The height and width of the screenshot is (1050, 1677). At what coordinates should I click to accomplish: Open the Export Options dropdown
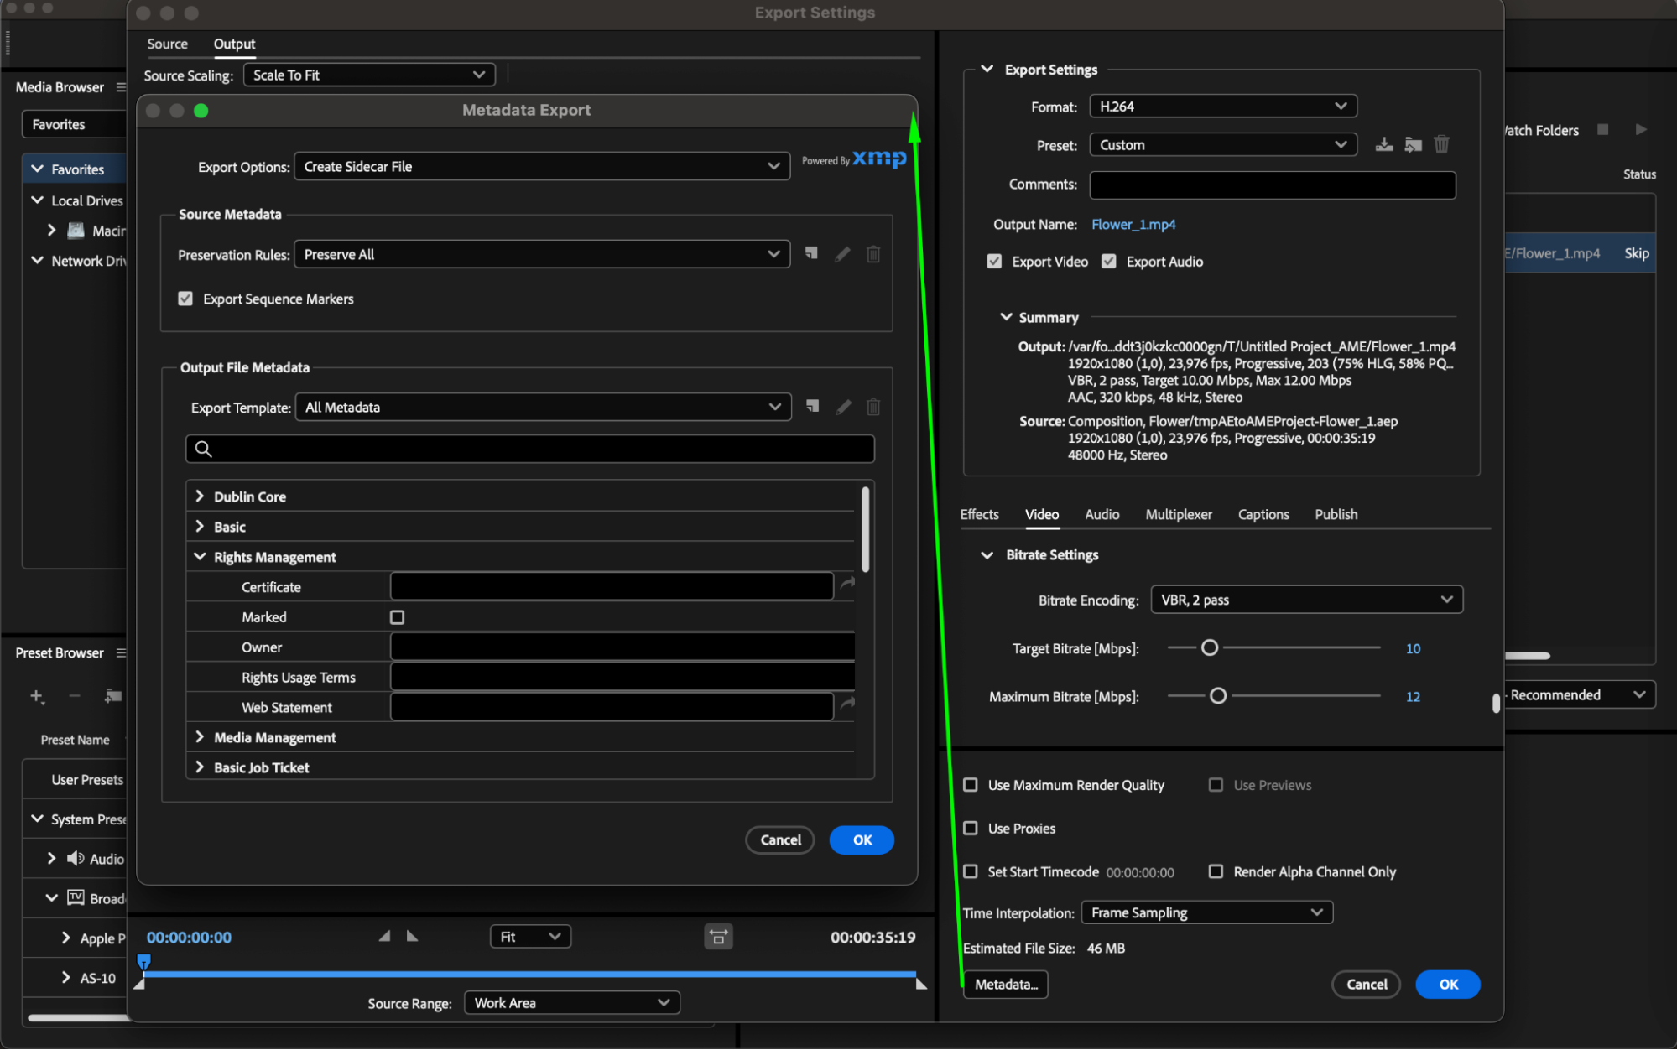point(542,166)
